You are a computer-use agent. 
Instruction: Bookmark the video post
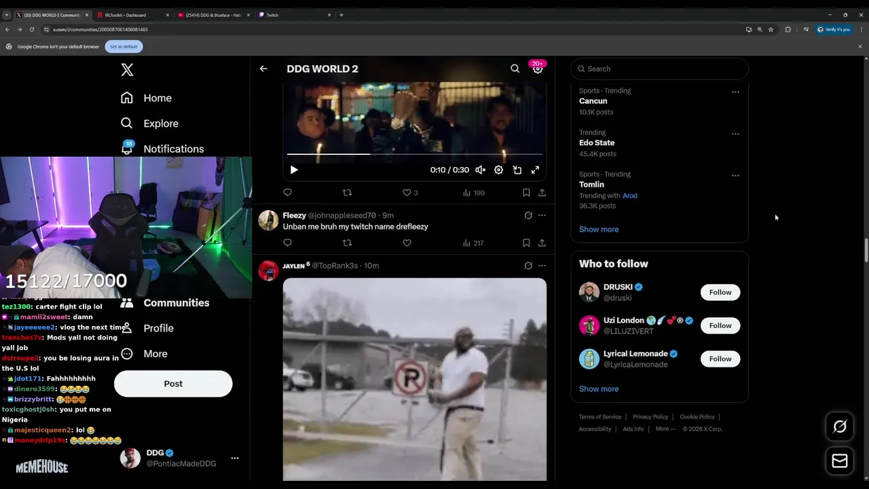pos(526,193)
